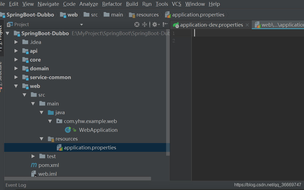Viewport: 304px width, 190px height.
Task: Hide the Project panel via the arrow icon
Action: 165,24
